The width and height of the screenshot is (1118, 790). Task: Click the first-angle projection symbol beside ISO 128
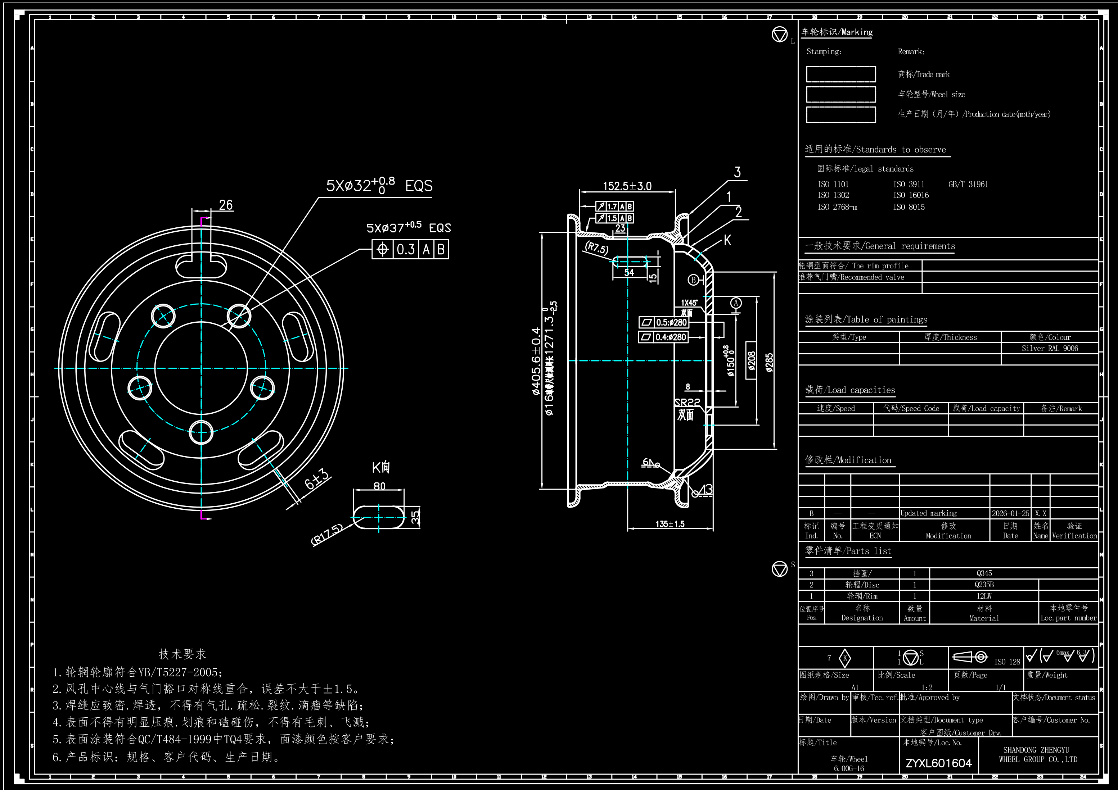[x=969, y=657]
